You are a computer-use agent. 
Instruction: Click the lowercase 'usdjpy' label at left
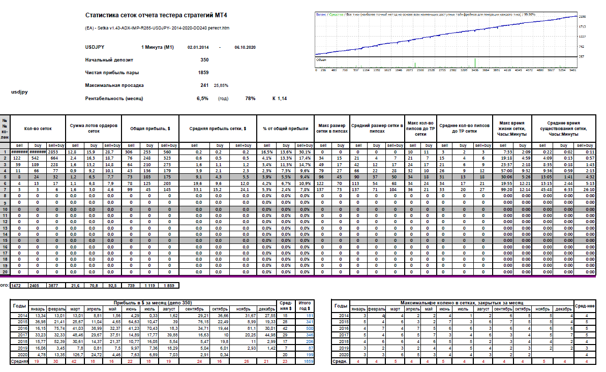[x=19, y=92]
